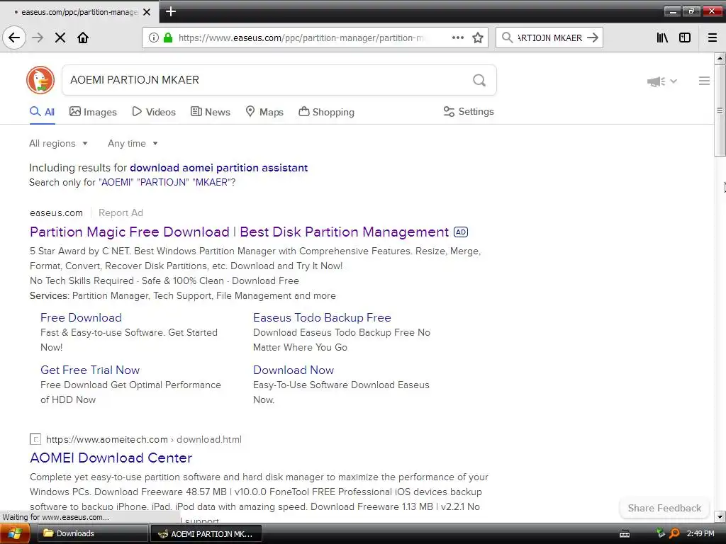Image resolution: width=726 pixels, height=544 pixels.
Task: Go back using the browser back arrow
Action: [14, 38]
